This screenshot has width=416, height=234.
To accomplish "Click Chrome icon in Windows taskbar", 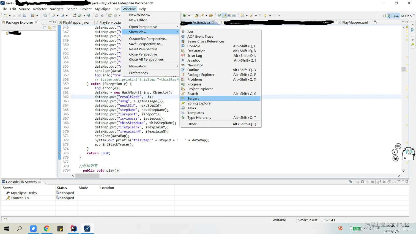I will (46, 229).
